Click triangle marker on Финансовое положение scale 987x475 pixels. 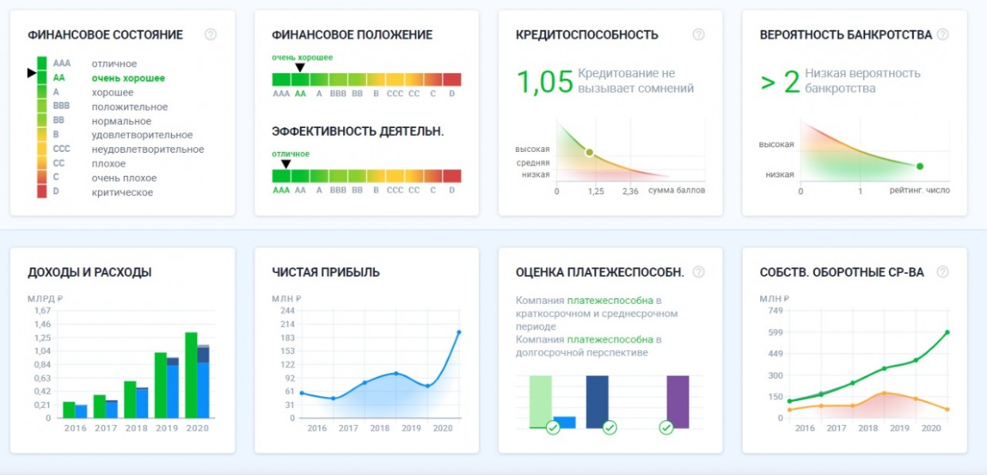pos(299,68)
